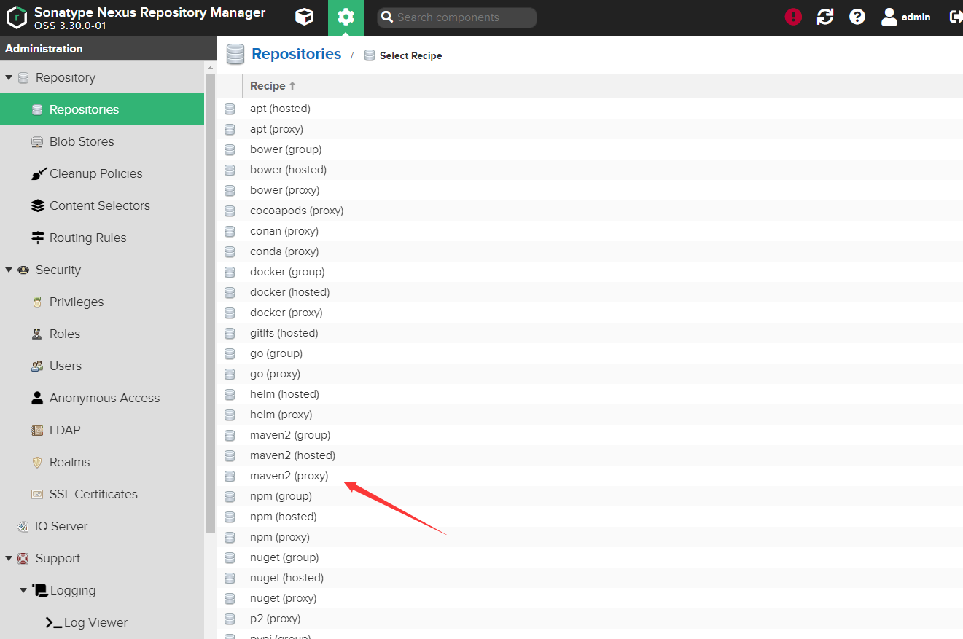This screenshot has width=963, height=639.
Task: Click the admin user account button
Action: click(x=906, y=17)
